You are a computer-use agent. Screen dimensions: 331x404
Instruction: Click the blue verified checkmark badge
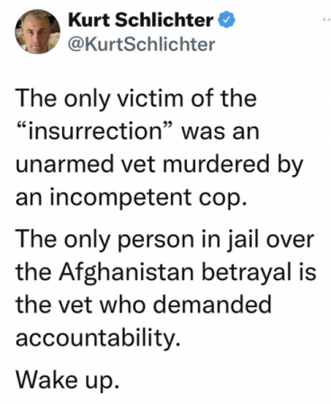tap(228, 20)
